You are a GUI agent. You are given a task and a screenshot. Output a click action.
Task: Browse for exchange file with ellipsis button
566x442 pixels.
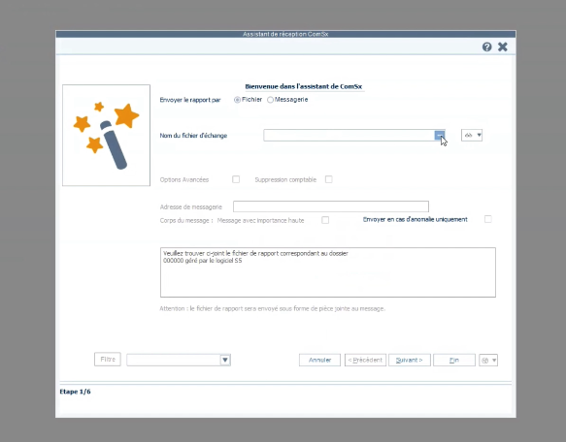439,135
